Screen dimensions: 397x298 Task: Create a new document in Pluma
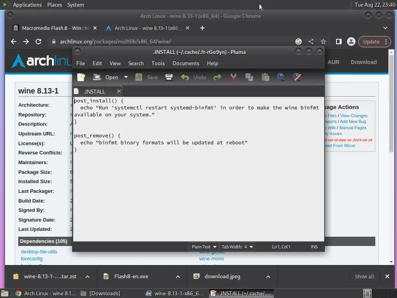[81, 77]
